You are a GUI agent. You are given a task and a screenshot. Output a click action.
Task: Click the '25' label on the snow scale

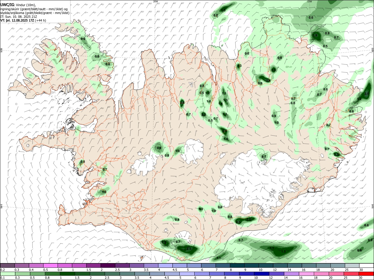point(346,270)
